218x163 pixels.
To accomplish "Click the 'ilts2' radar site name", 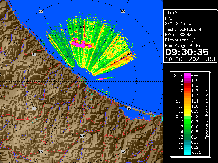I will [x=170, y=13].
